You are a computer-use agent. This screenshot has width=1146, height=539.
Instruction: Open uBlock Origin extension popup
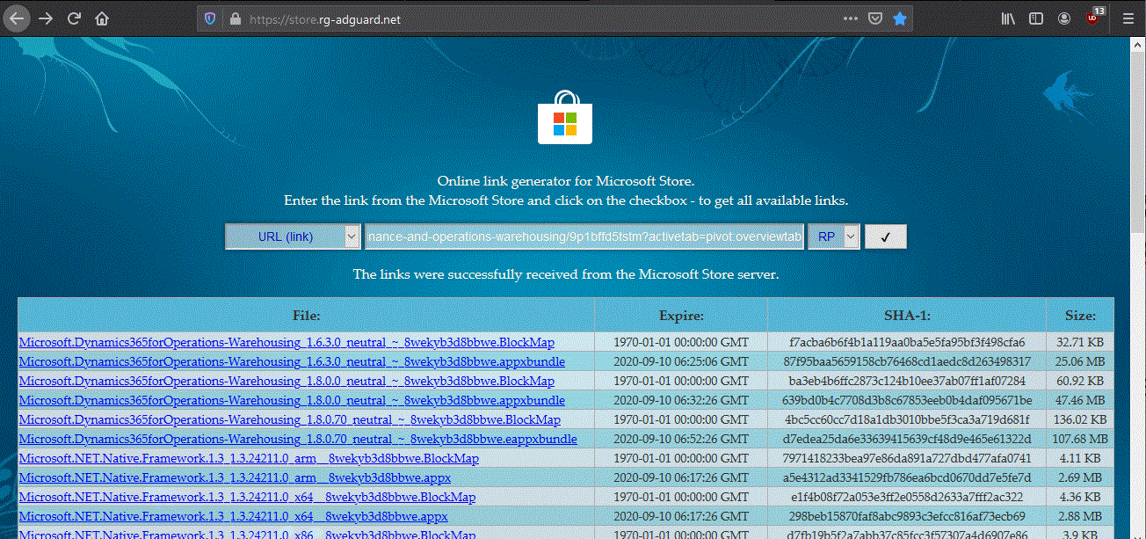coord(1094,17)
